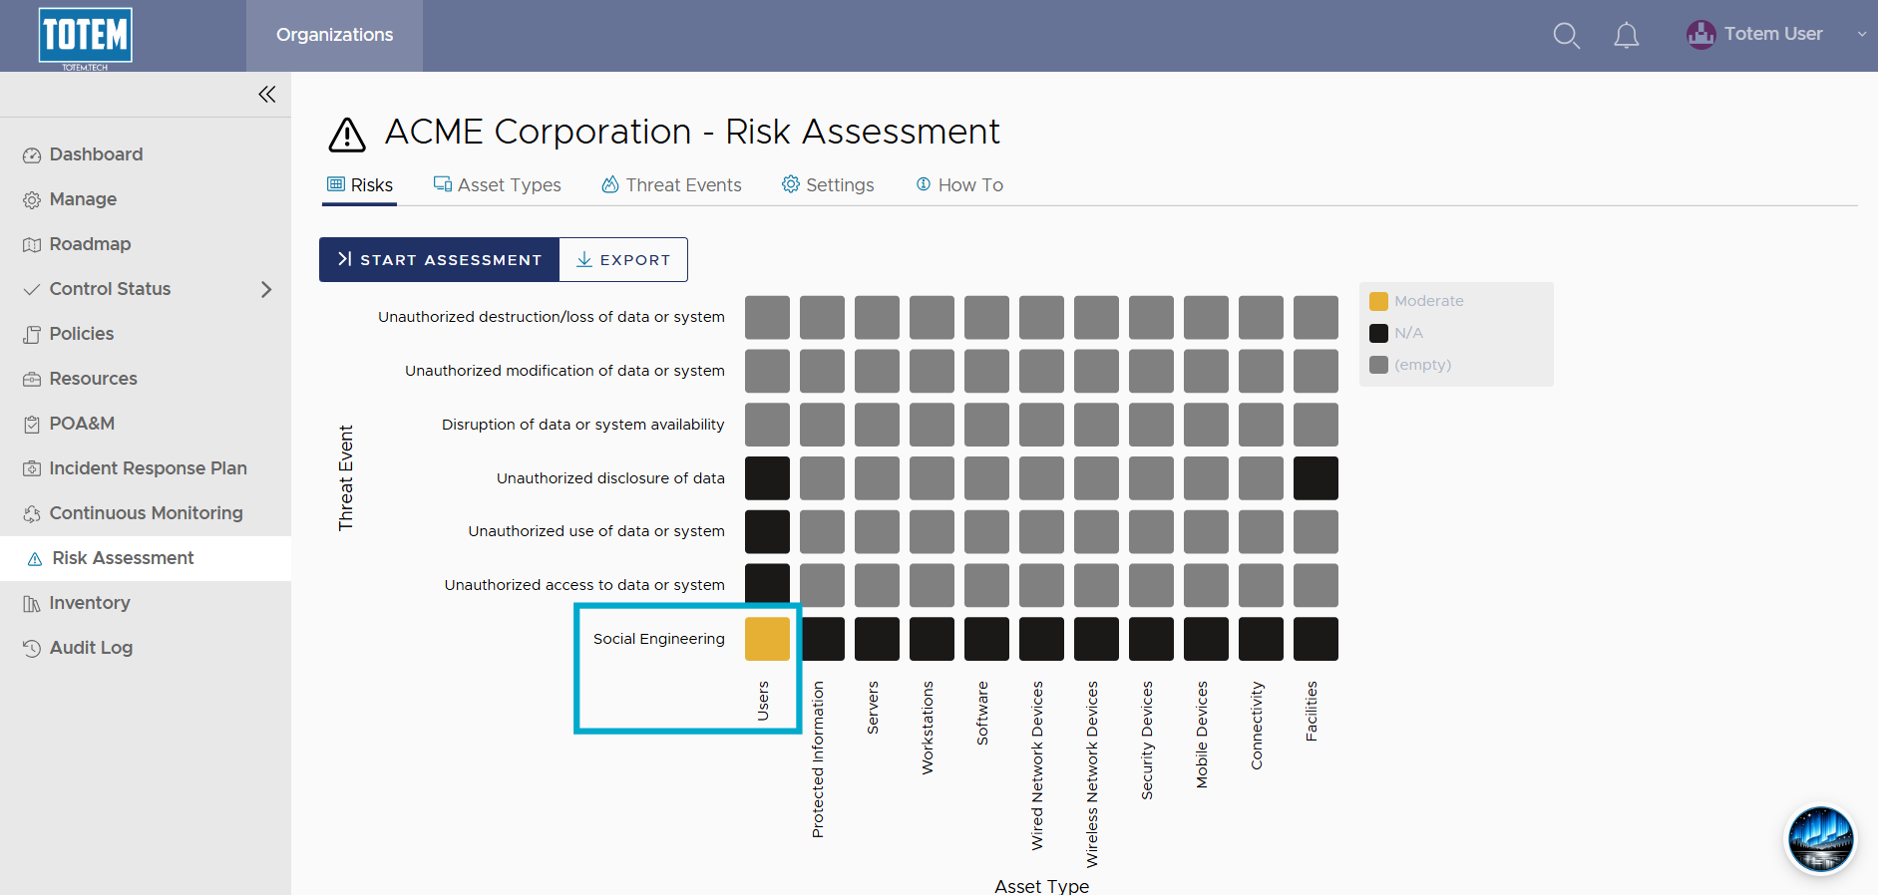The image size is (1878, 895).
Task: Select Unauthorized disclosure of data Facilities cell
Action: pyautogui.click(x=1315, y=478)
